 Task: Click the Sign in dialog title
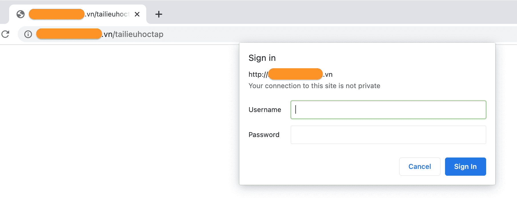pos(262,58)
